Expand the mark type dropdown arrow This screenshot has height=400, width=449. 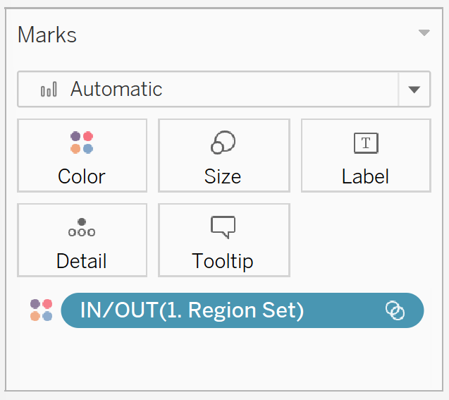414,90
